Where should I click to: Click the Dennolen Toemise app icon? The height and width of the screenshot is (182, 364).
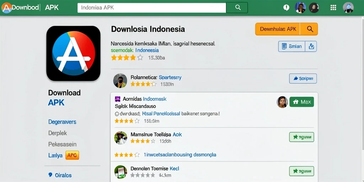click(121, 172)
